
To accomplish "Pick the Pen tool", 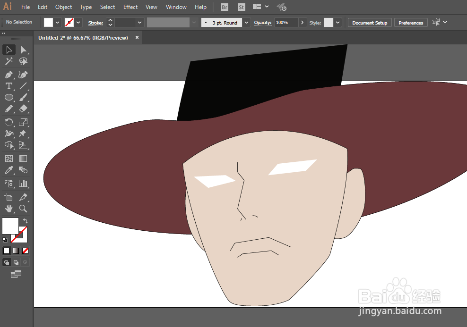I will [x=9, y=75].
